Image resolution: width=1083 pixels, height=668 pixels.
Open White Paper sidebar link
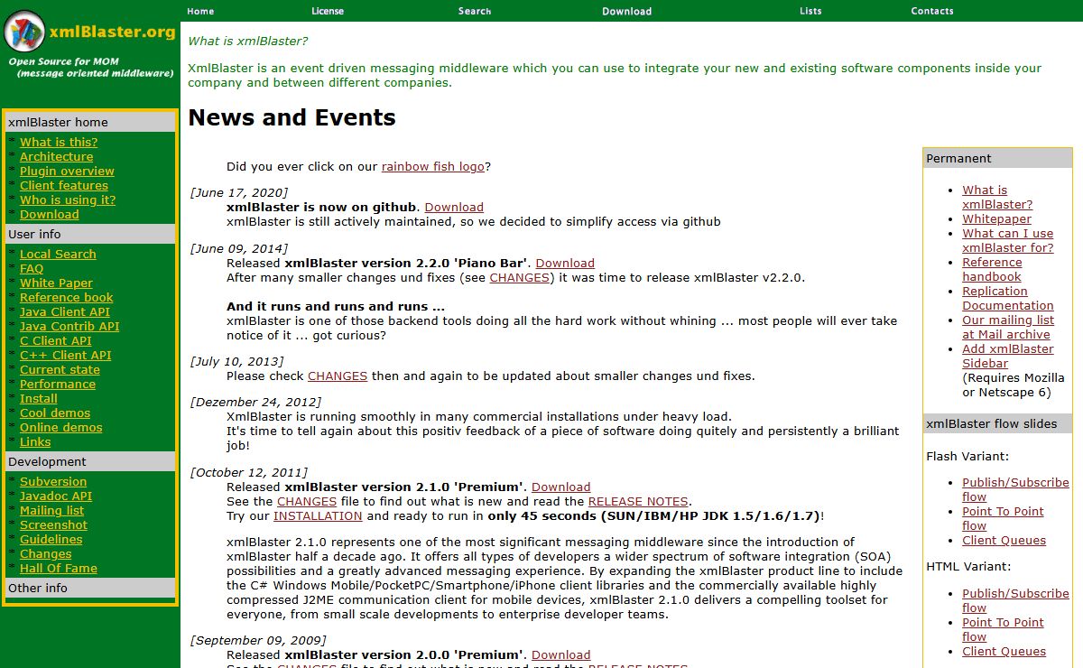56,283
